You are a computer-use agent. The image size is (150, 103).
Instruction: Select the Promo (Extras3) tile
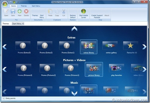23,47
